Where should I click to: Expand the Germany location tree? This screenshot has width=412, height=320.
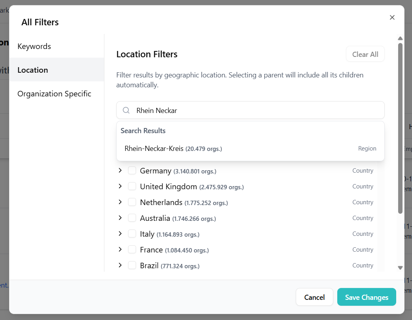click(x=120, y=171)
